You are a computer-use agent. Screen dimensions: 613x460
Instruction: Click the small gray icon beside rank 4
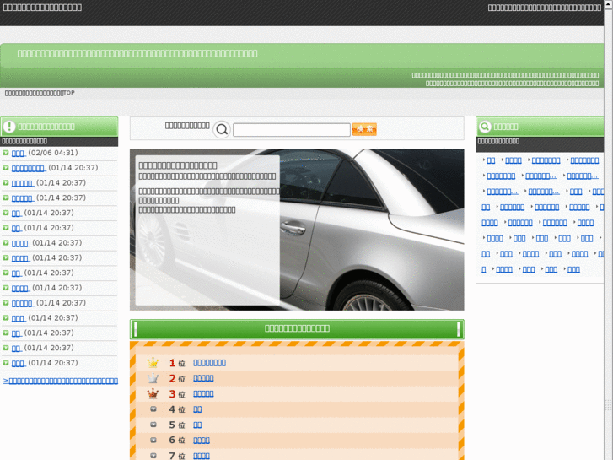point(153,409)
